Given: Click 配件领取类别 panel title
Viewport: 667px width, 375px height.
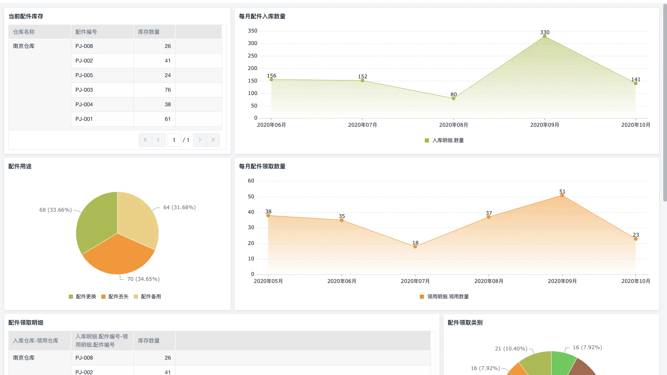Looking at the screenshot, I should tap(465, 322).
